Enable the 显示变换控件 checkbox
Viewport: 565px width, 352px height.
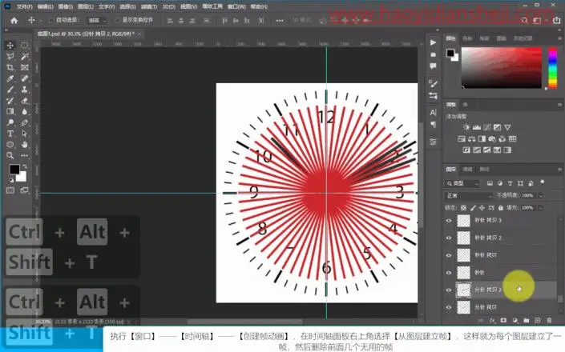coord(117,20)
